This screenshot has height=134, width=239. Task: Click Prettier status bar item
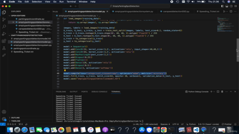[227, 124]
